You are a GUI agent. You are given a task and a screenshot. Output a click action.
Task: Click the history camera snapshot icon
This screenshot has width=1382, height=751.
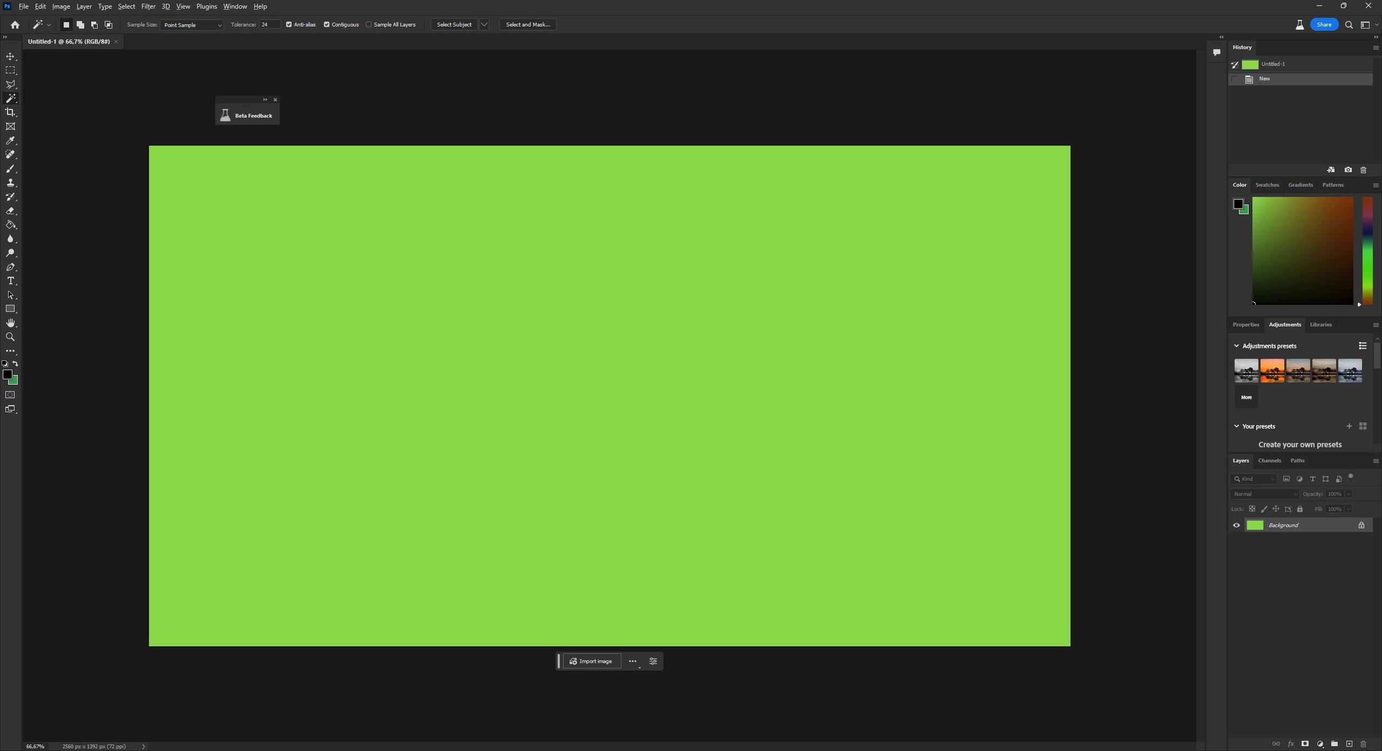coord(1348,170)
